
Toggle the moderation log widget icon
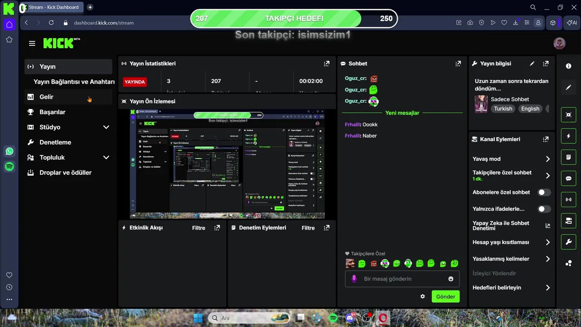click(569, 157)
